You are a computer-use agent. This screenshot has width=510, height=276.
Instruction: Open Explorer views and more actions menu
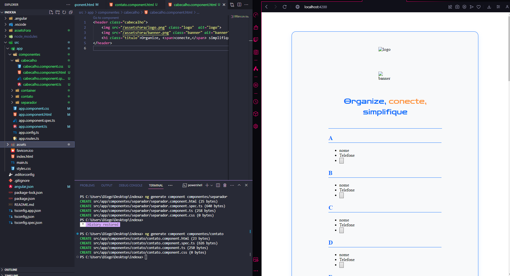tap(68, 5)
